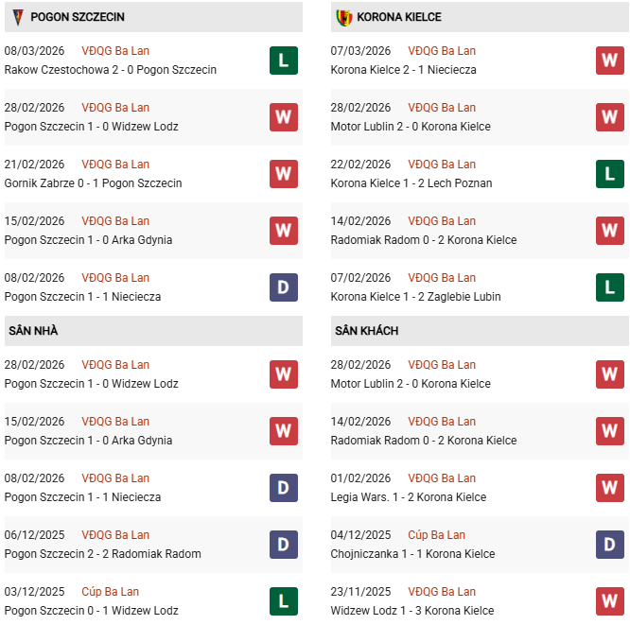Click the Pogon Szczecin team header title
Viewport: 630px width, 625px height.
tap(78, 17)
